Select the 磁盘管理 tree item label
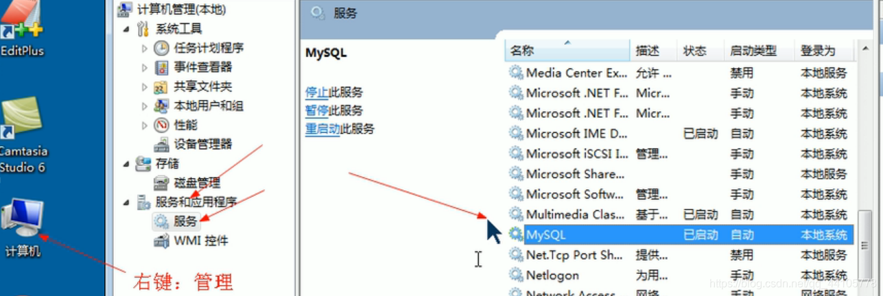 [x=197, y=183]
